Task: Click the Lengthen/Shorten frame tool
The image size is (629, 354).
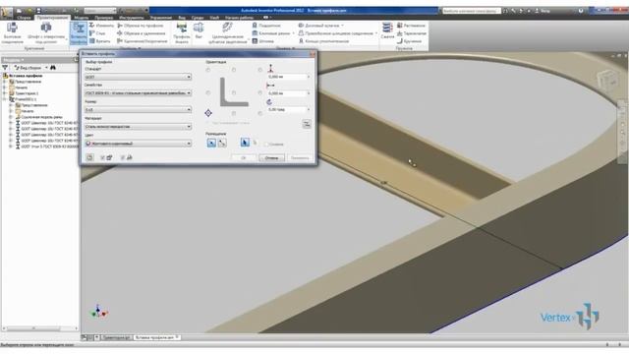Action: [x=143, y=41]
